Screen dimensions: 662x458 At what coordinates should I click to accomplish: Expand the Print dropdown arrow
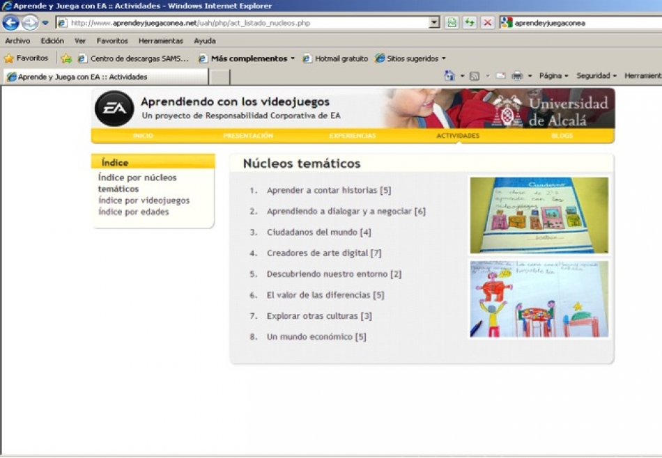tap(530, 77)
